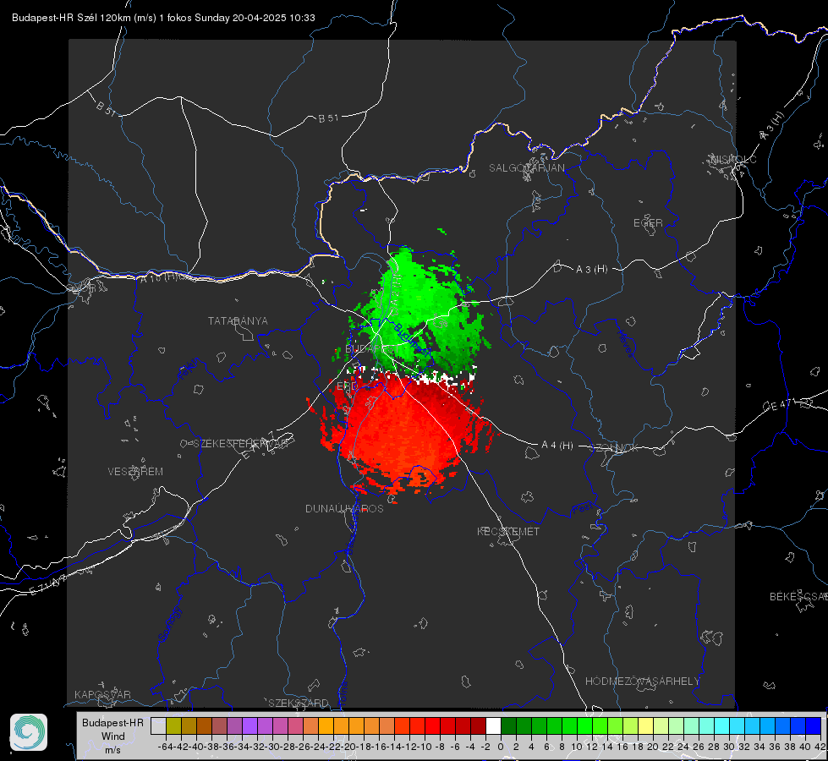828x761 pixels.
Task: Click the swirl logo icon beside the legend
Action: pos(29,732)
